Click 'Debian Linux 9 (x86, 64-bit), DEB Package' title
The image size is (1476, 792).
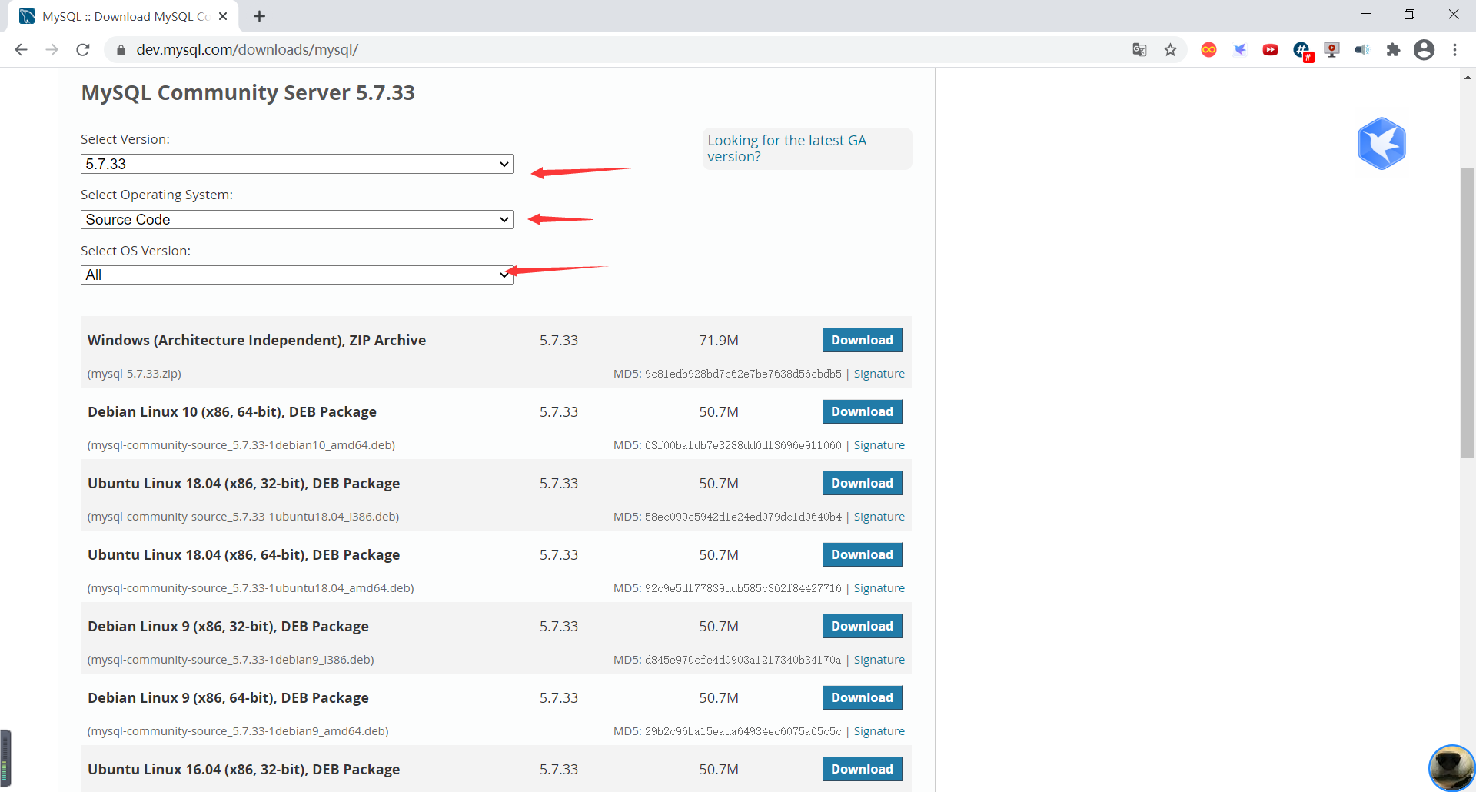tap(228, 698)
